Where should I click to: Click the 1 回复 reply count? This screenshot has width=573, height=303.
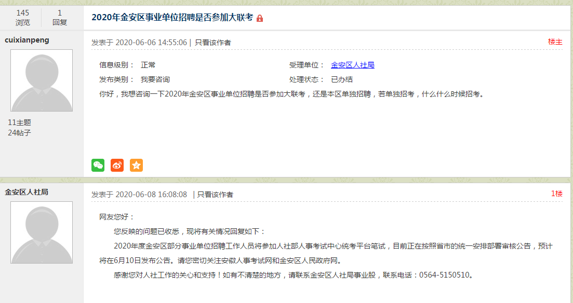coord(60,18)
